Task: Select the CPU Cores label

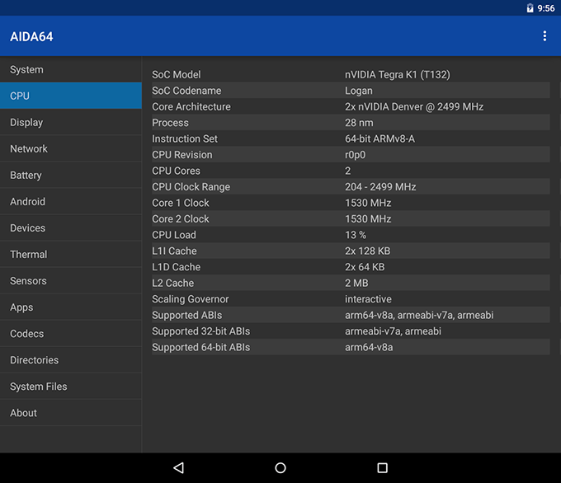Action: pyautogui.click(x=176, y=171)
